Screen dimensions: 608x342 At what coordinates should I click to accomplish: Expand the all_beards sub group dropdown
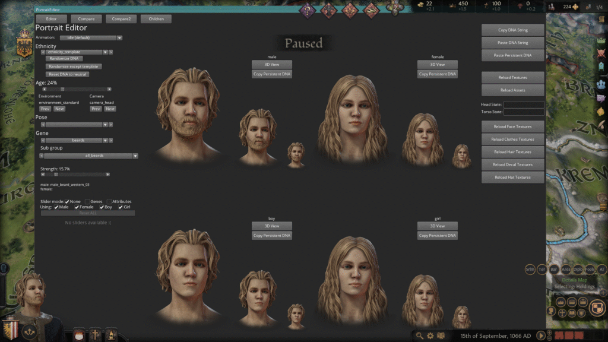[x=89, y=155]
